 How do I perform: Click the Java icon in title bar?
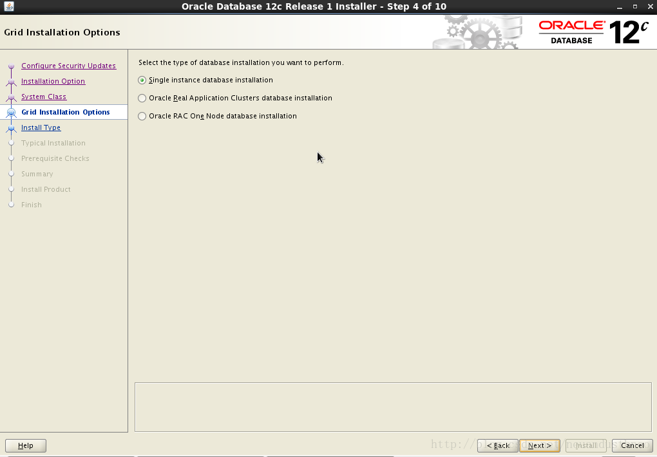9,6
